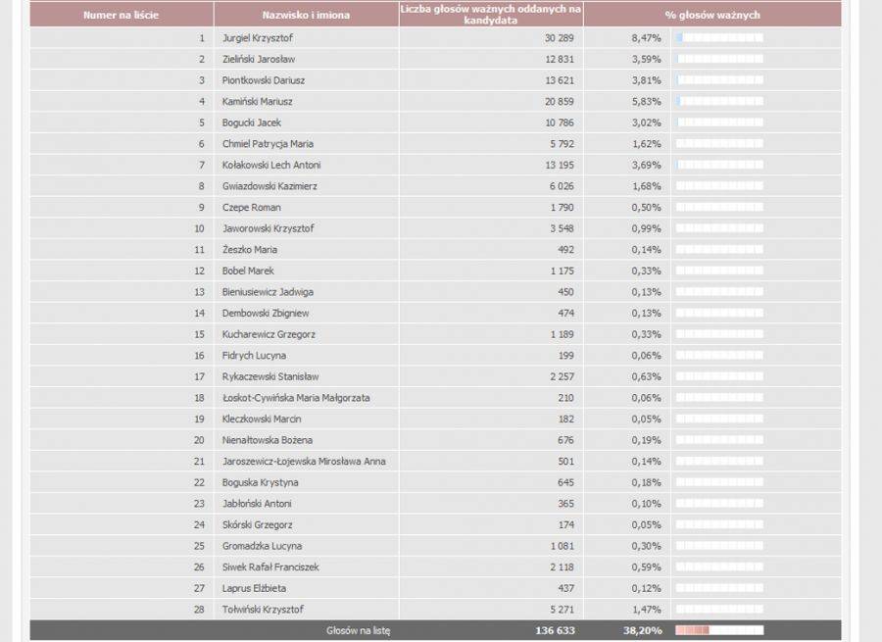Select the name Jabłoński Antoni
Viewport: 882px width, 642px height.
(257, 504)
